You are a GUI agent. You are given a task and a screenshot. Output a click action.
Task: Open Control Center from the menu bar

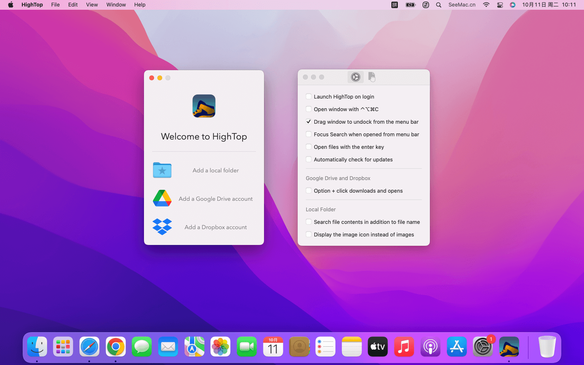click(x=500, y=5)
